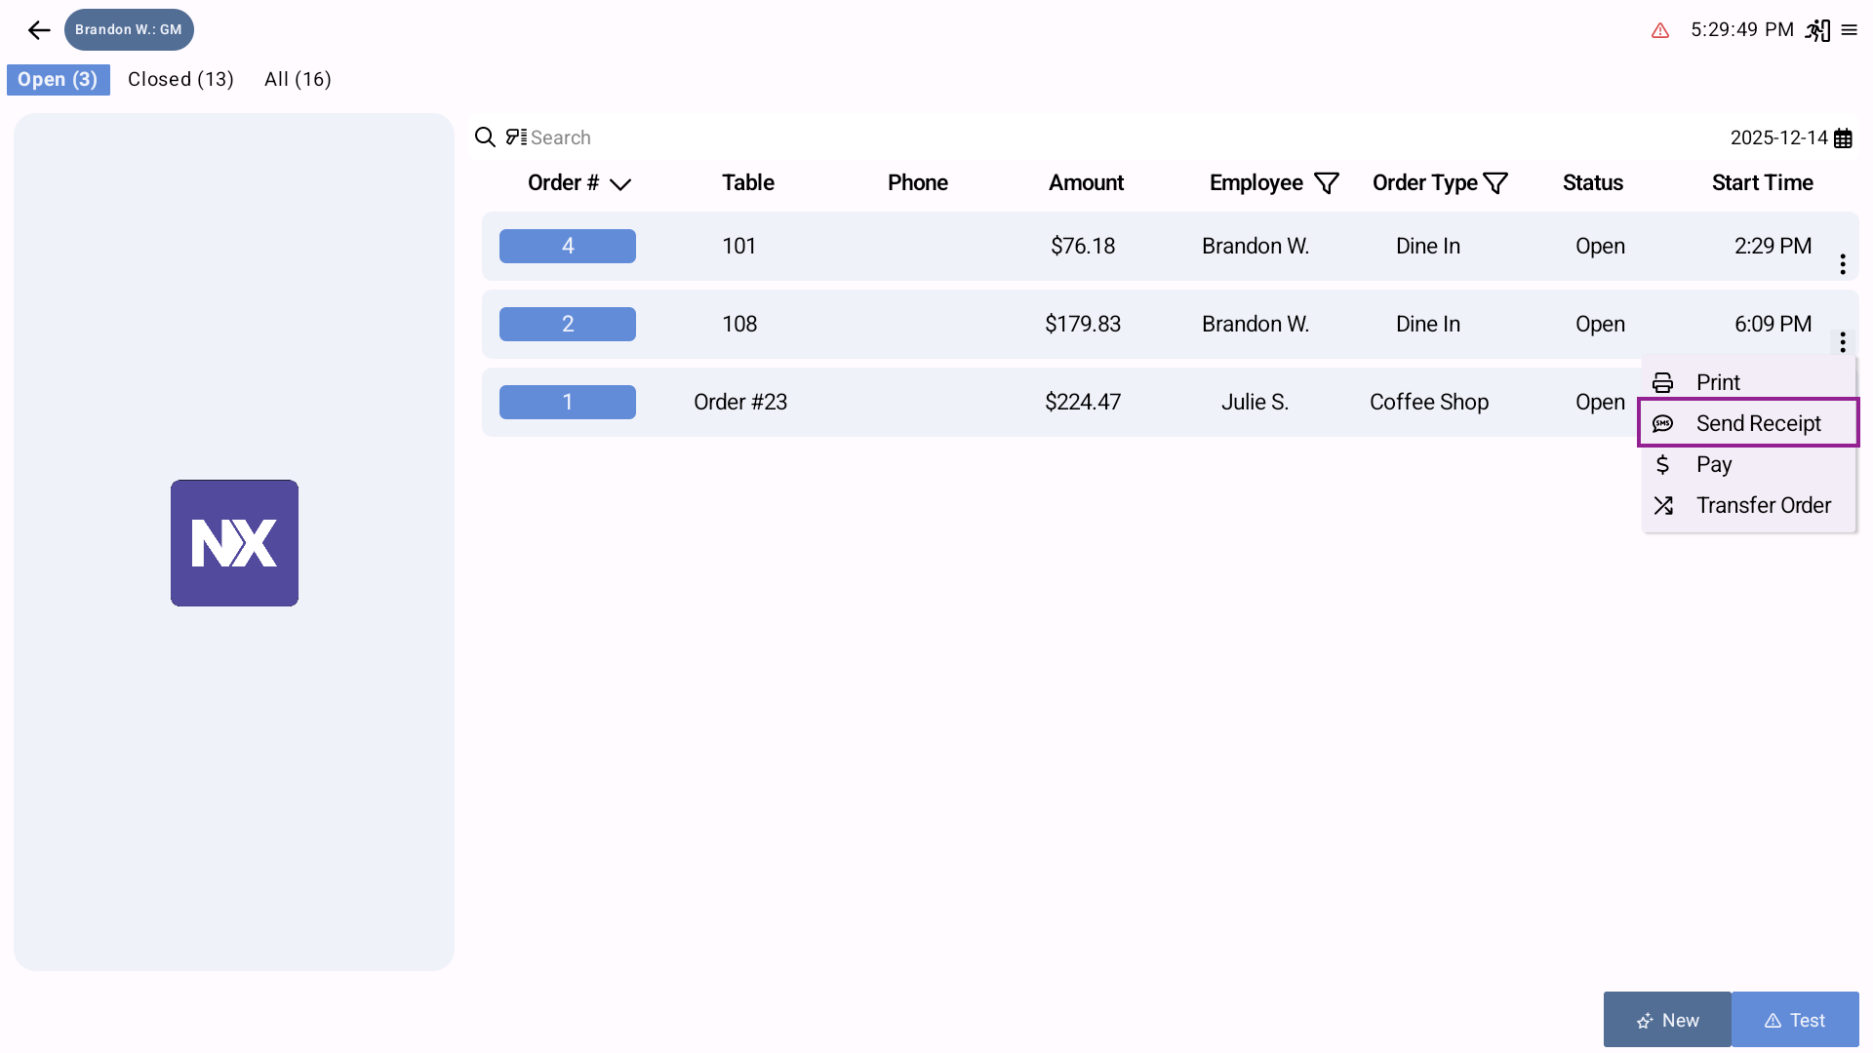Select the order number 2 badge
1873x1053 pixels.
coord(568,324)
